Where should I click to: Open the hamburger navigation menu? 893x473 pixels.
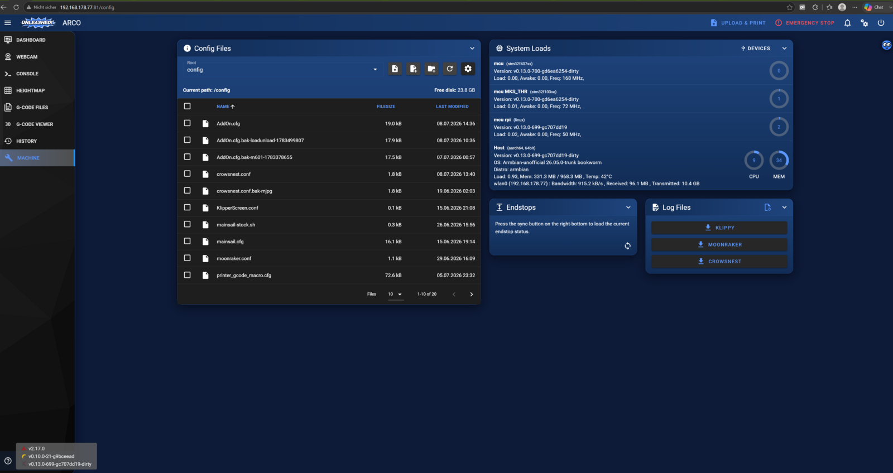(x=8, y=23)
